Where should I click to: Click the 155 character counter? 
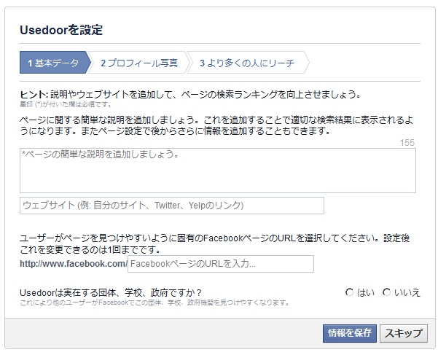point(407,143)
